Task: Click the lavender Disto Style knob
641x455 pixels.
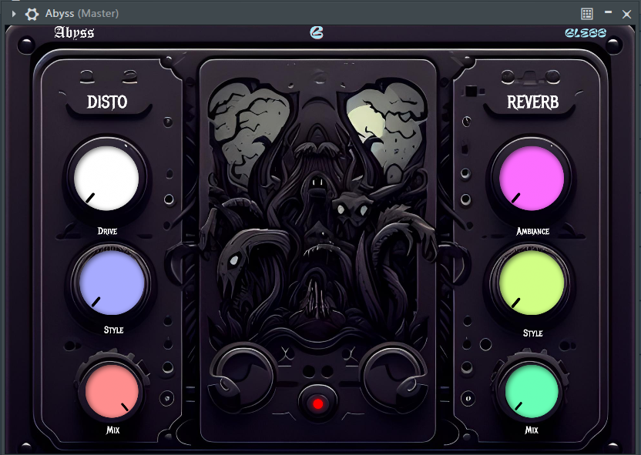Action: point(112,283)
